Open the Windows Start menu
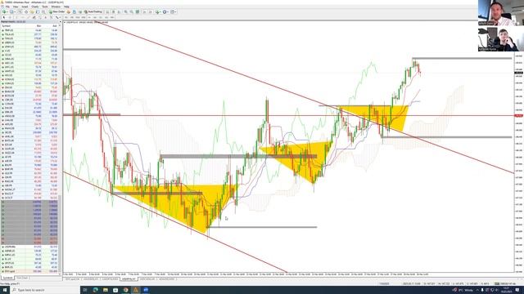The image size is (524, 294). click(4, 290)
